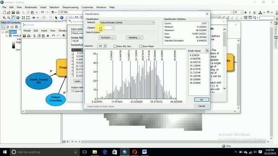Select the Zoom In tool

point(4,18)
